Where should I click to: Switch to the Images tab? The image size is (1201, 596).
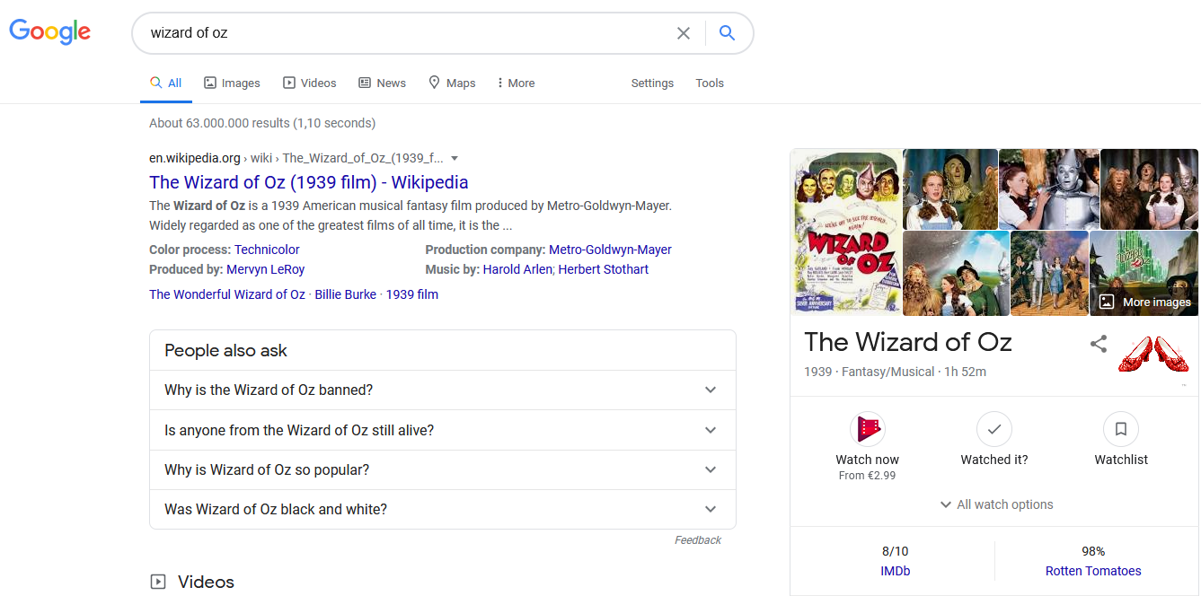pos(232,83)
